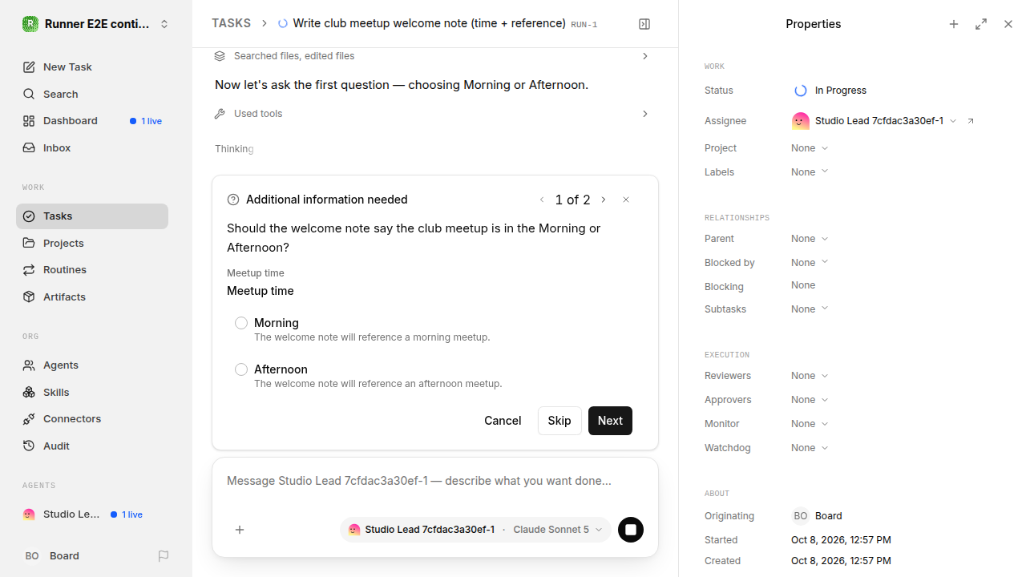Screen dimensions: 1026x577
Task: Open the Project None dropdown
Action: [810, 148]
